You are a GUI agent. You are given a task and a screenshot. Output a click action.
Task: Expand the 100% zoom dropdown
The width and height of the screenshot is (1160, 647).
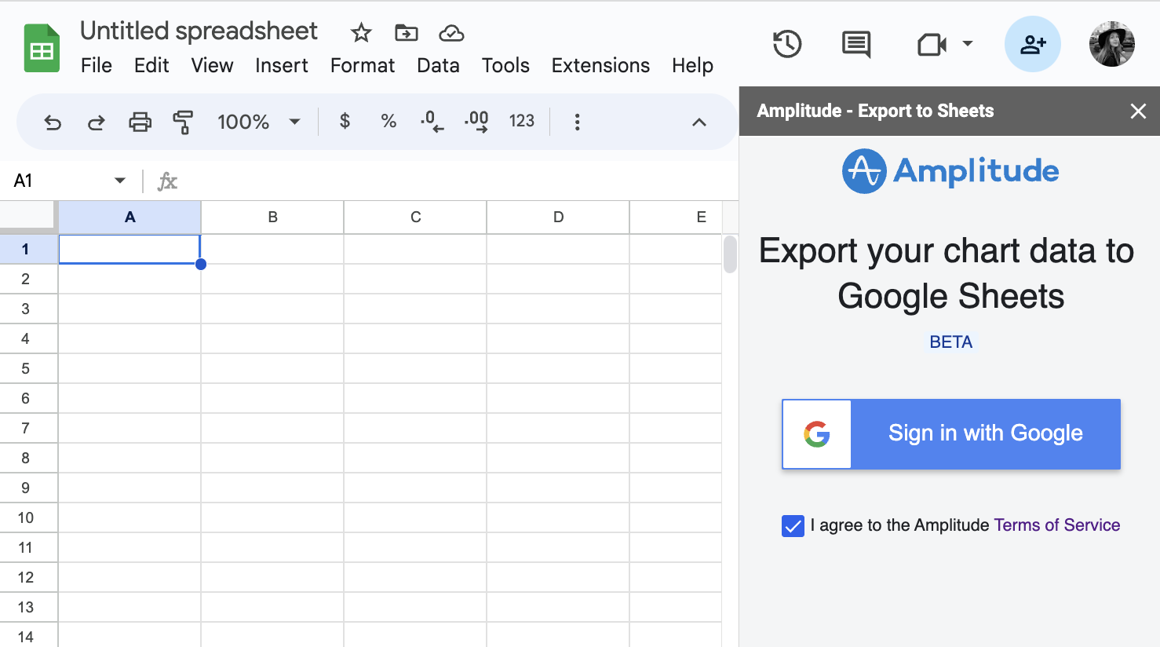tap(295, 122)
